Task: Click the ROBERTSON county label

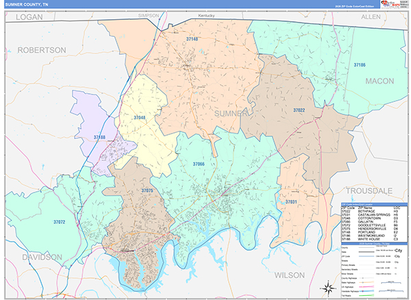Action: point(42,50)
